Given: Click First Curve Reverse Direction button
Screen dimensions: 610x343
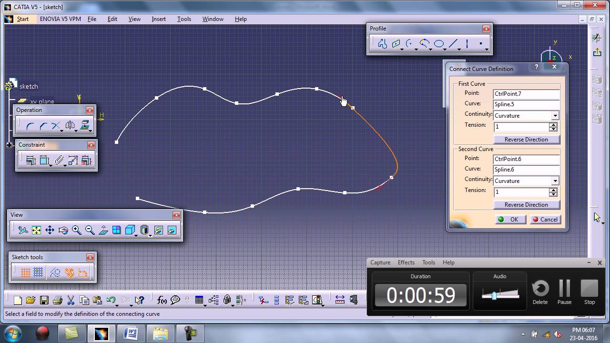Looking at the screenshot, I should coord(526,140).
